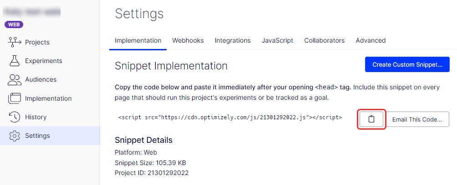The image size is (457, 185).
Task: Select the JavaScript tab
Action: [278, 40]
